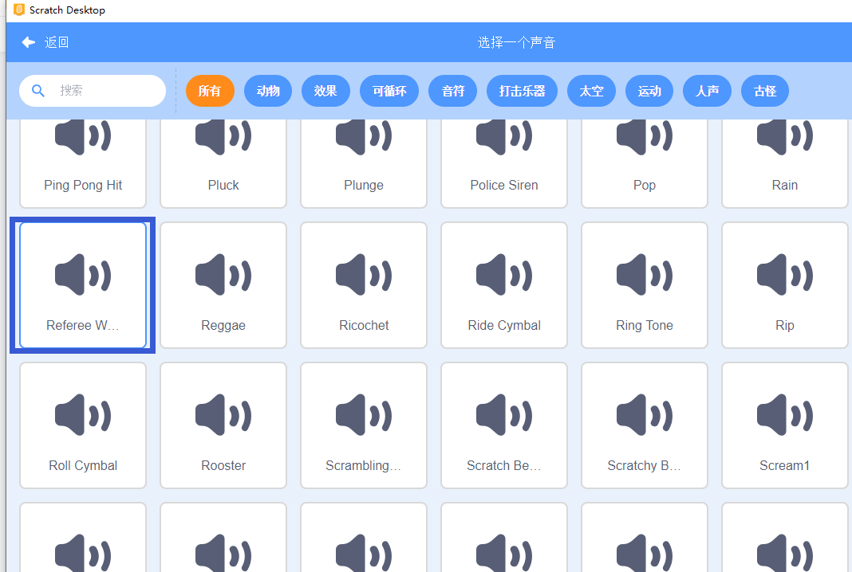
Task: Select the Referee Whistle speaker icon
Action: pyautogui.click(x=83, y=275)
